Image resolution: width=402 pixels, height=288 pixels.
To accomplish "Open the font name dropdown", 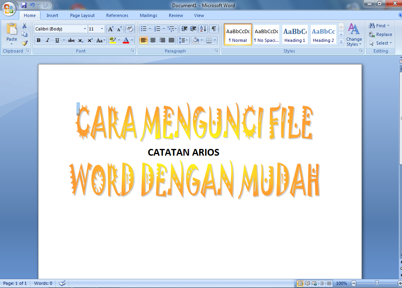I will [x=85, y=29].
